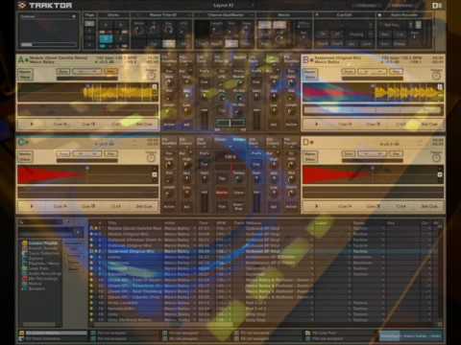Select track row number 14
Screen dimensions: 461x345
264,303
